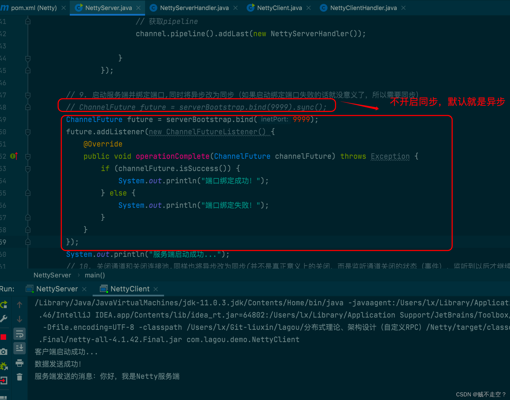Open the NettyClientHandler.java tab
Screen dimensions: 510x400
click(x=363, y=8)
